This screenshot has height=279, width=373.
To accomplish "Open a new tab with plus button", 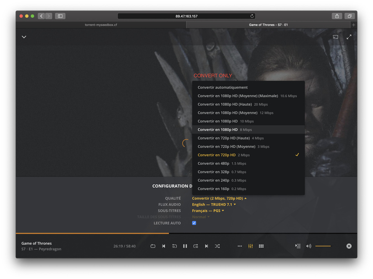I will point(353,25).
